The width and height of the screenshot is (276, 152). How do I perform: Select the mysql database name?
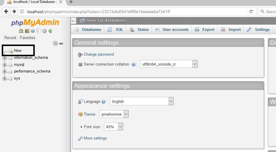click(19, 65)
